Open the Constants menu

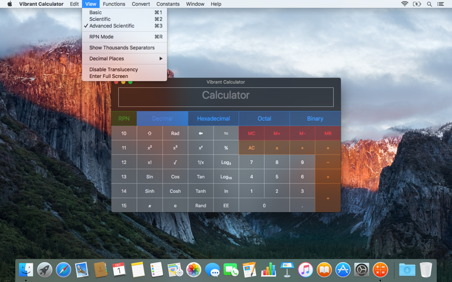point(168,4)
